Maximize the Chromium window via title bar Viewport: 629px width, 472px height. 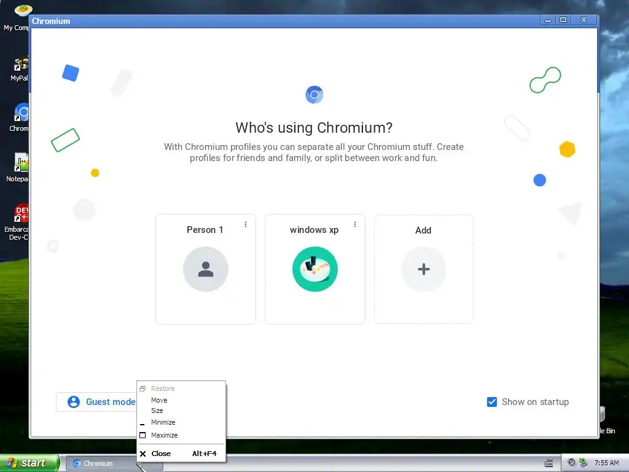563,20
